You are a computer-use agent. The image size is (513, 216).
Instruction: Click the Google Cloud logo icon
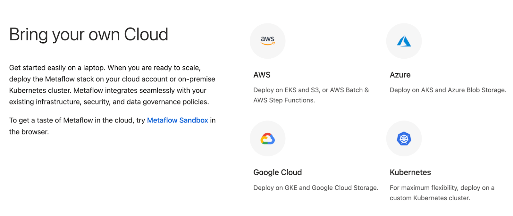click(x=267, y=138)
